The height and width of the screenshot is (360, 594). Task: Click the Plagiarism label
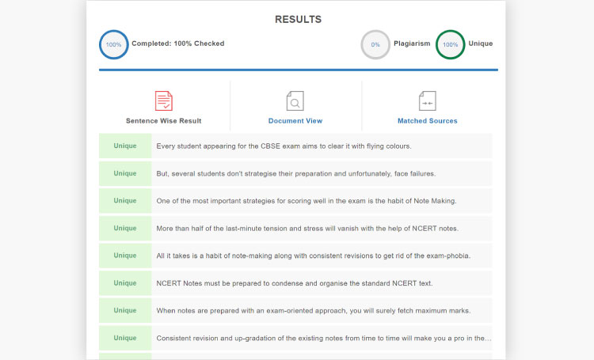412,44
